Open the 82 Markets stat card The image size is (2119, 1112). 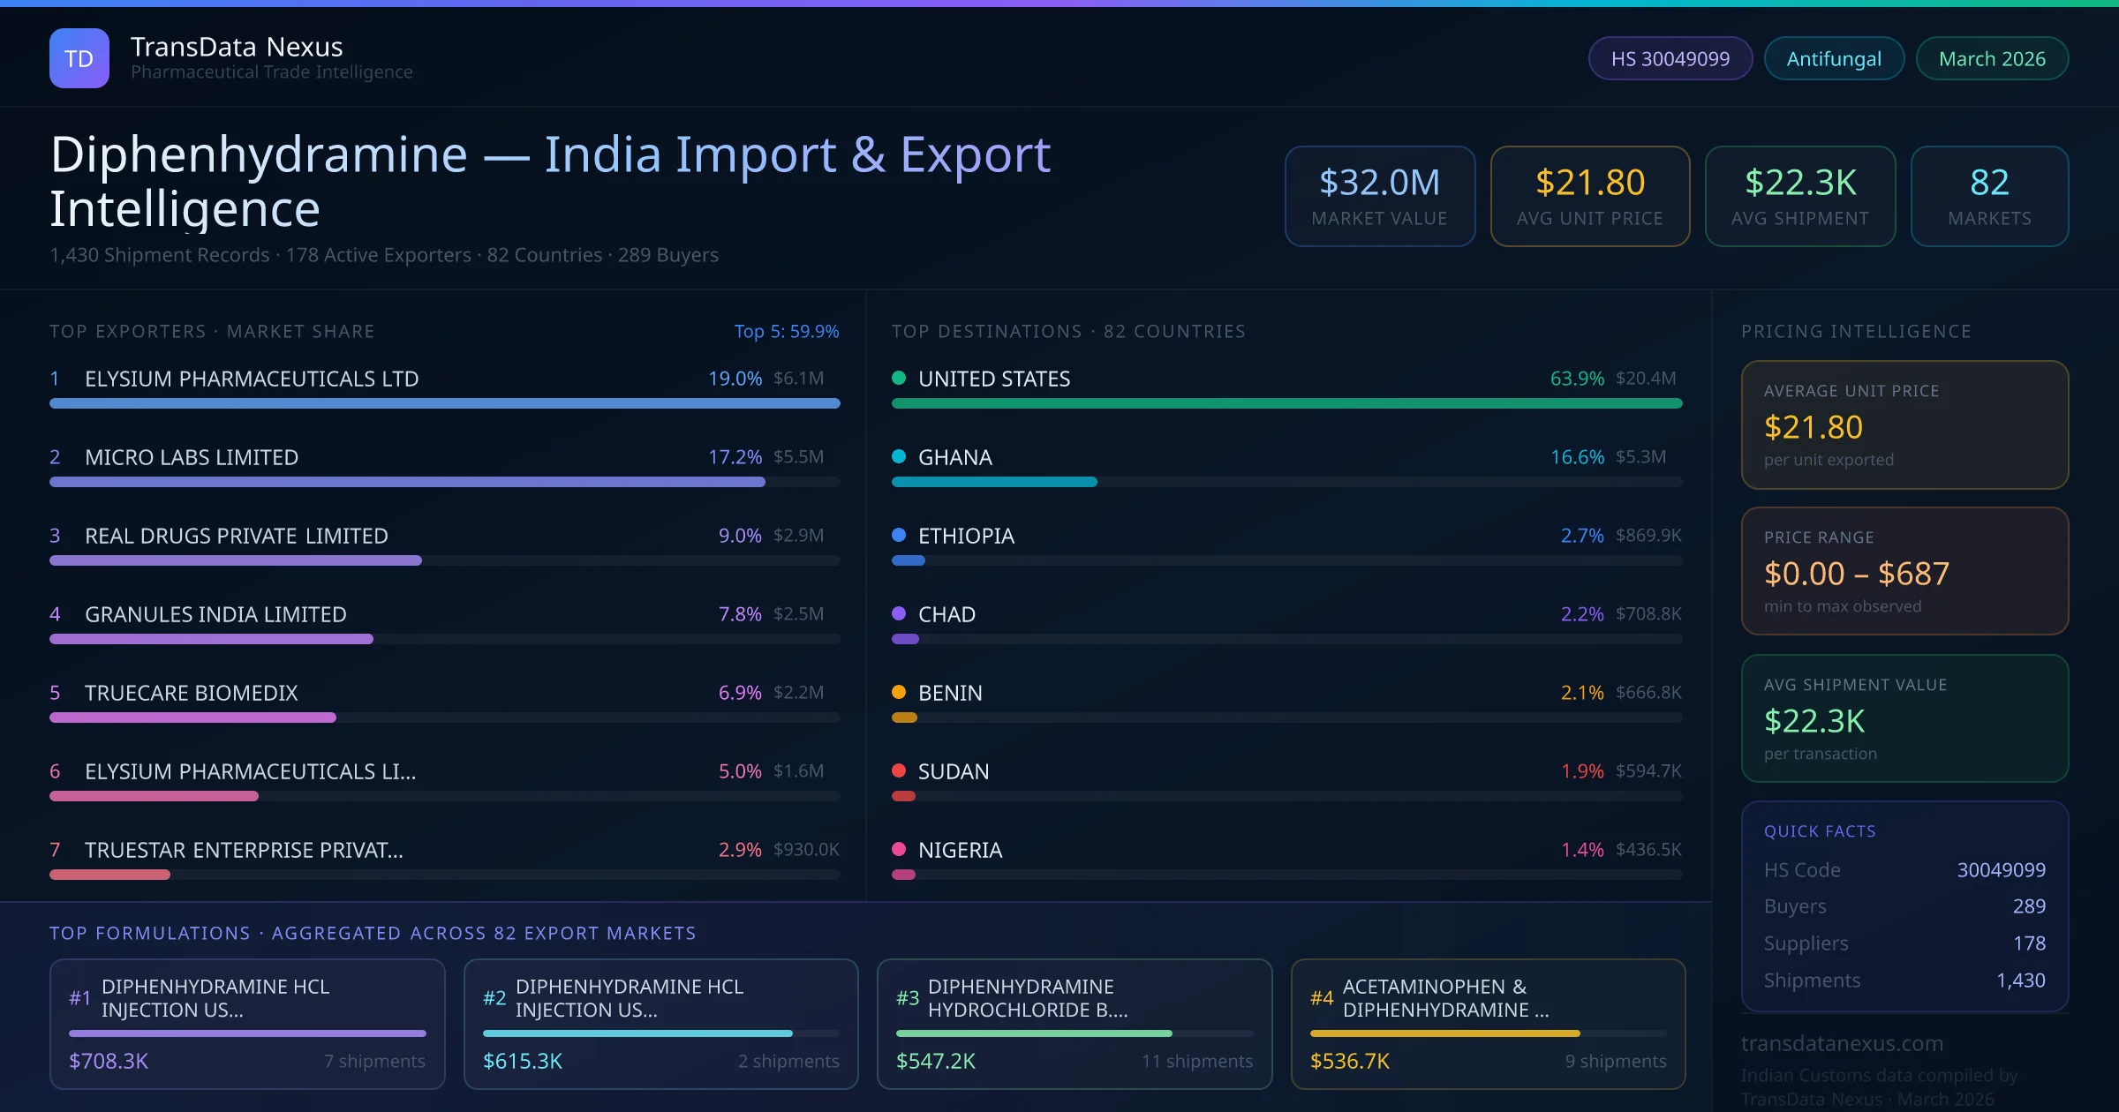1988,196
